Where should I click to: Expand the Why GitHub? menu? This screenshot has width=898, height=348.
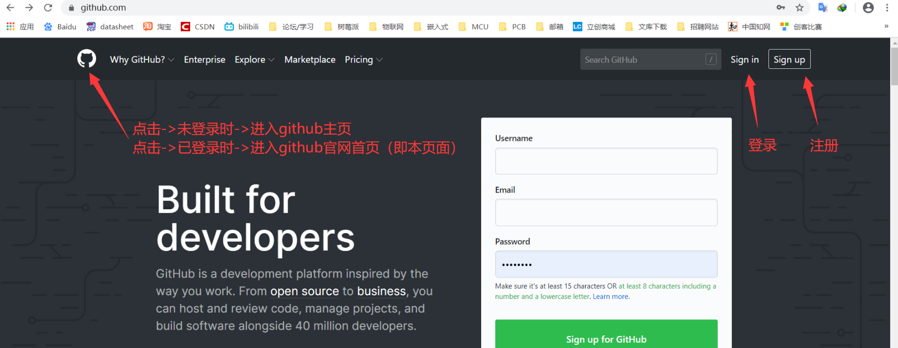142,59
